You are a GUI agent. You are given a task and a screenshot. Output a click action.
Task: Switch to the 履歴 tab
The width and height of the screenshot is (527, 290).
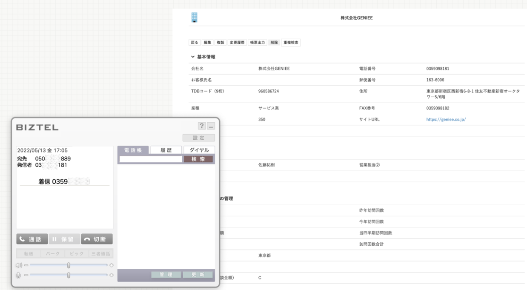click(166, 150)
